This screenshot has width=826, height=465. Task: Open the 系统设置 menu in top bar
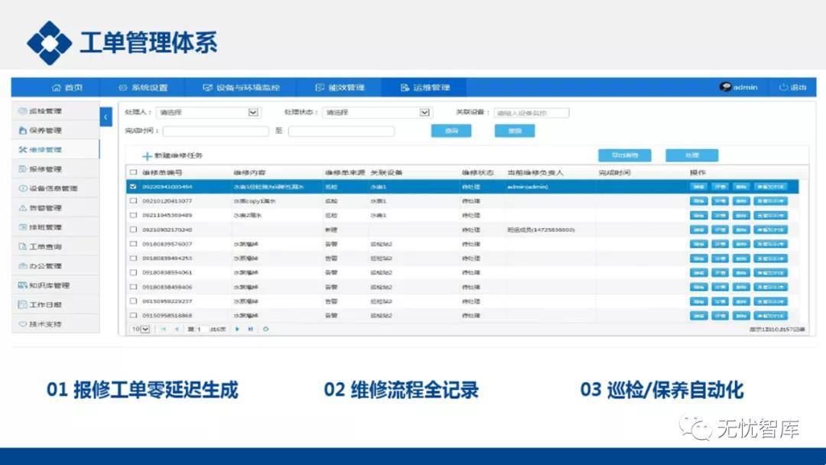[x=143, y=87]
